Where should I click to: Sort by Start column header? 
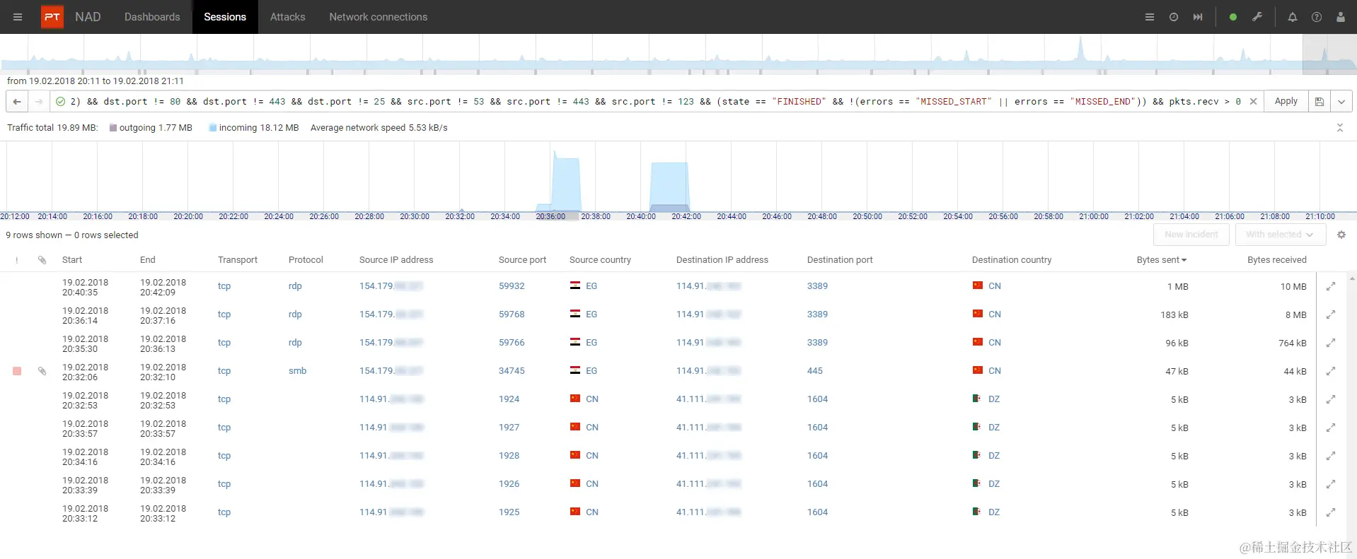tap(72, 260)
